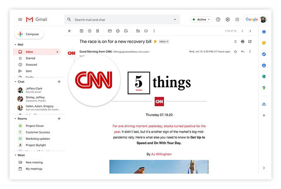281x189 pixels.
Task: Open the Active status dropdown
Action: pos(201,19)
